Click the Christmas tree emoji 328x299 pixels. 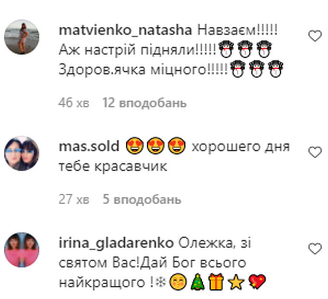click(x=197, y=282)
